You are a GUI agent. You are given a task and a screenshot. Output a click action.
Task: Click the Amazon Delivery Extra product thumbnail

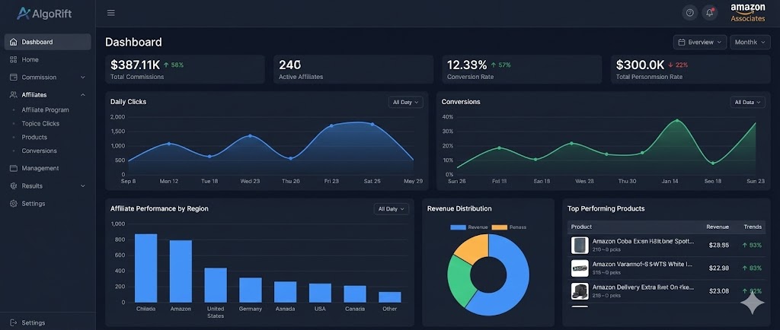click(x=580, y=290)
